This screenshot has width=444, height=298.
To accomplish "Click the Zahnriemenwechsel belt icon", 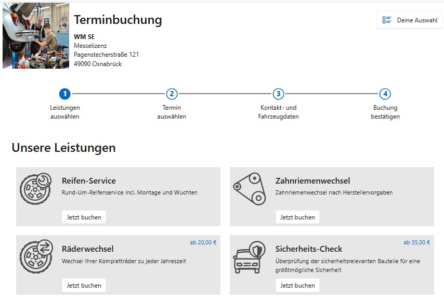I will click(250, 188).
